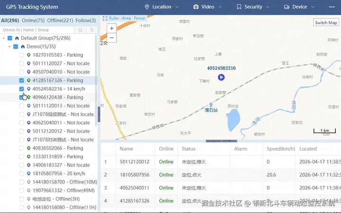The height and width of the screenshot is (213, 341).
Task: Click the Ruler tool icon on map toolbar
Action: click(105, 18)
